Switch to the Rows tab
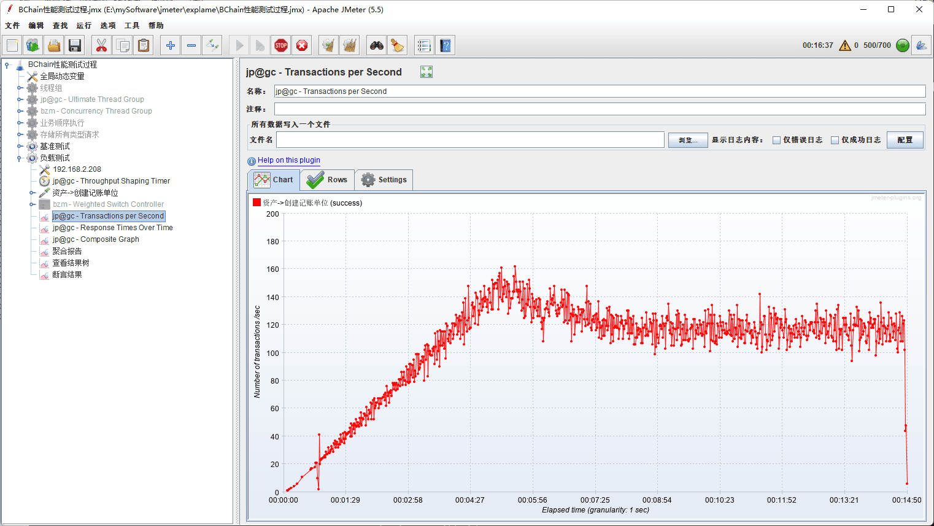Image resolution: width=934 pixels, height=526 pixels. pos(328,180)
